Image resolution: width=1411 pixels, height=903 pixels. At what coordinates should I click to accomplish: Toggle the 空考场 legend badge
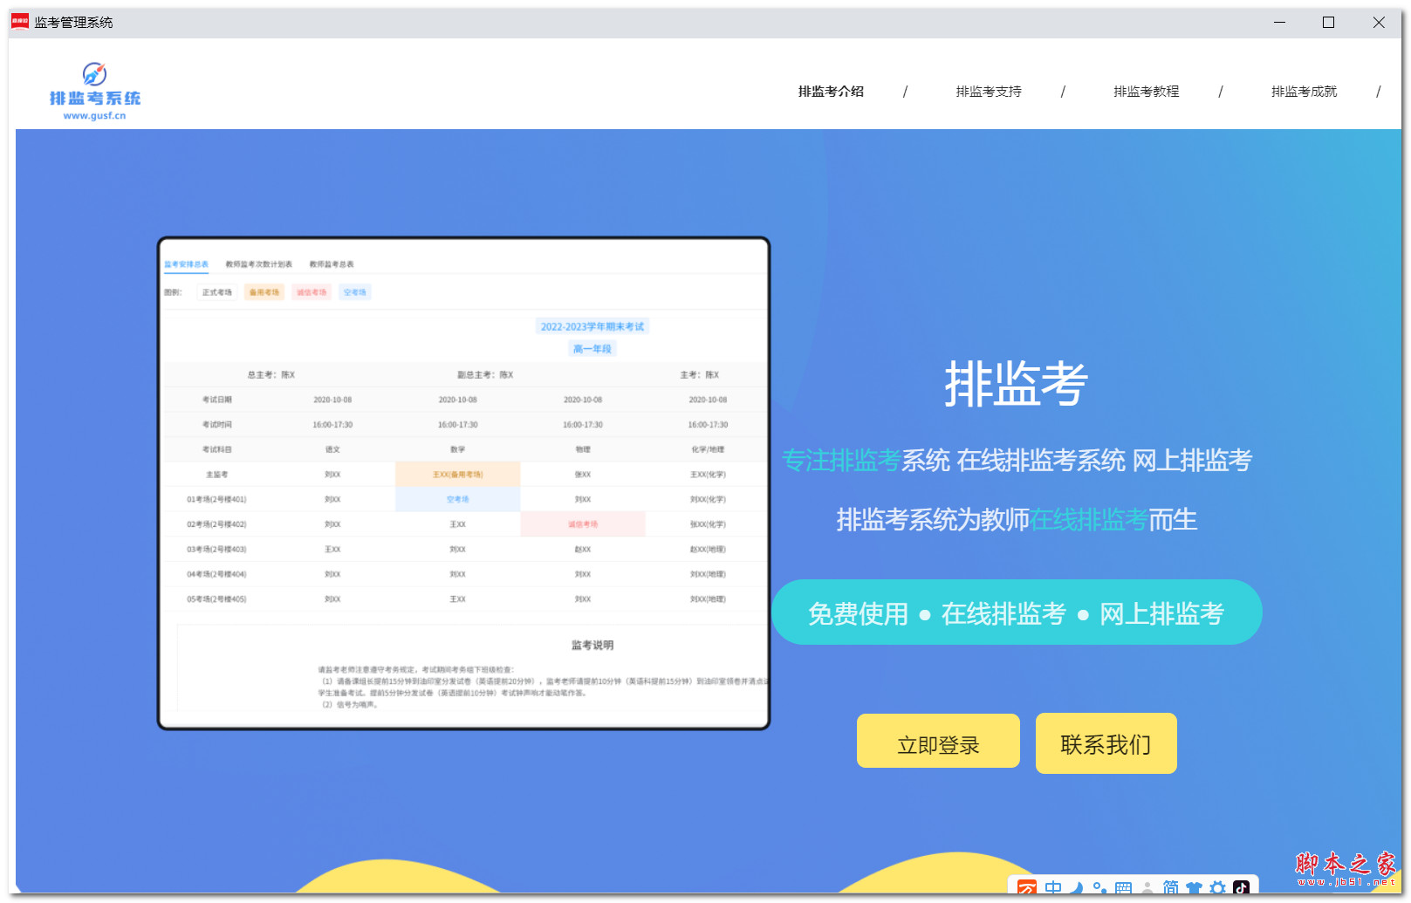coord(354,292)
